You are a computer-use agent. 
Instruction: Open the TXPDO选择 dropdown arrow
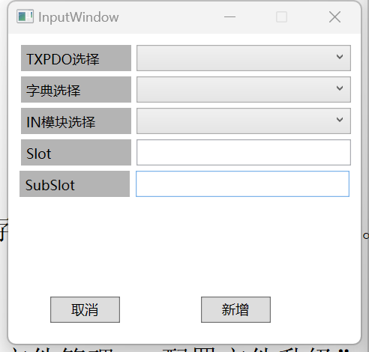coord(340,57)
